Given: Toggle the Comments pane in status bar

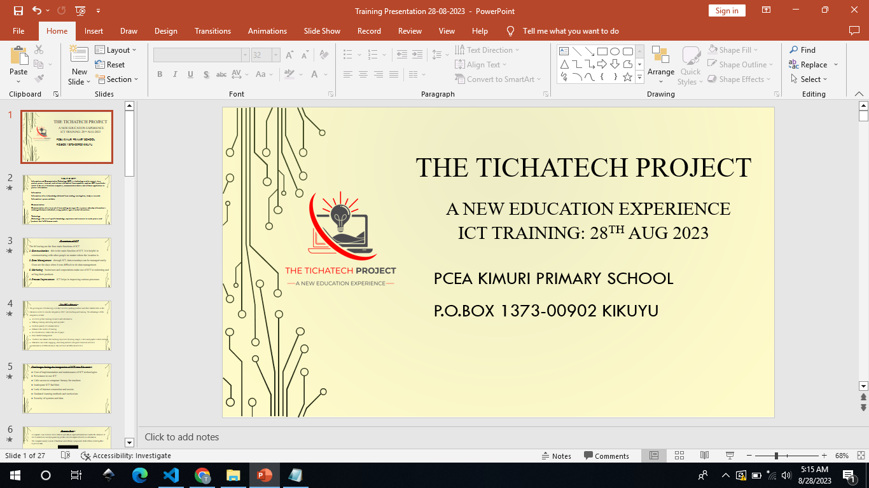Looking at the screenshot, I should click(606, 456).
